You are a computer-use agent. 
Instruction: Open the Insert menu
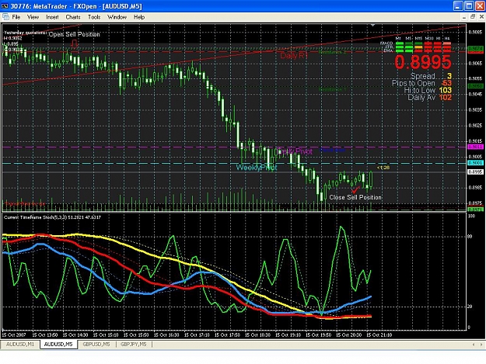[x=52, y=17]
